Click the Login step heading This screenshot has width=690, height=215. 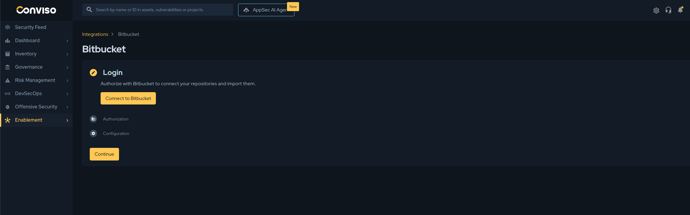(113, 73)
